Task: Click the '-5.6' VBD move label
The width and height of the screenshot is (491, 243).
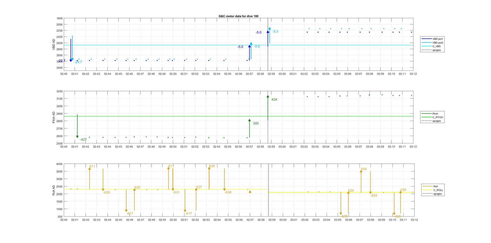Action: [257, 47]
